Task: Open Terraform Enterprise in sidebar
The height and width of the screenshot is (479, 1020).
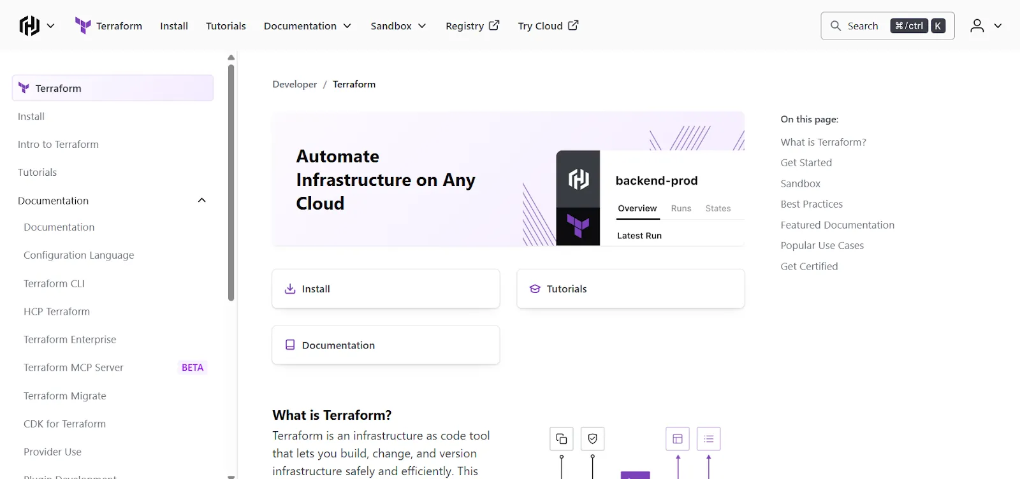Action: [70, 340]
